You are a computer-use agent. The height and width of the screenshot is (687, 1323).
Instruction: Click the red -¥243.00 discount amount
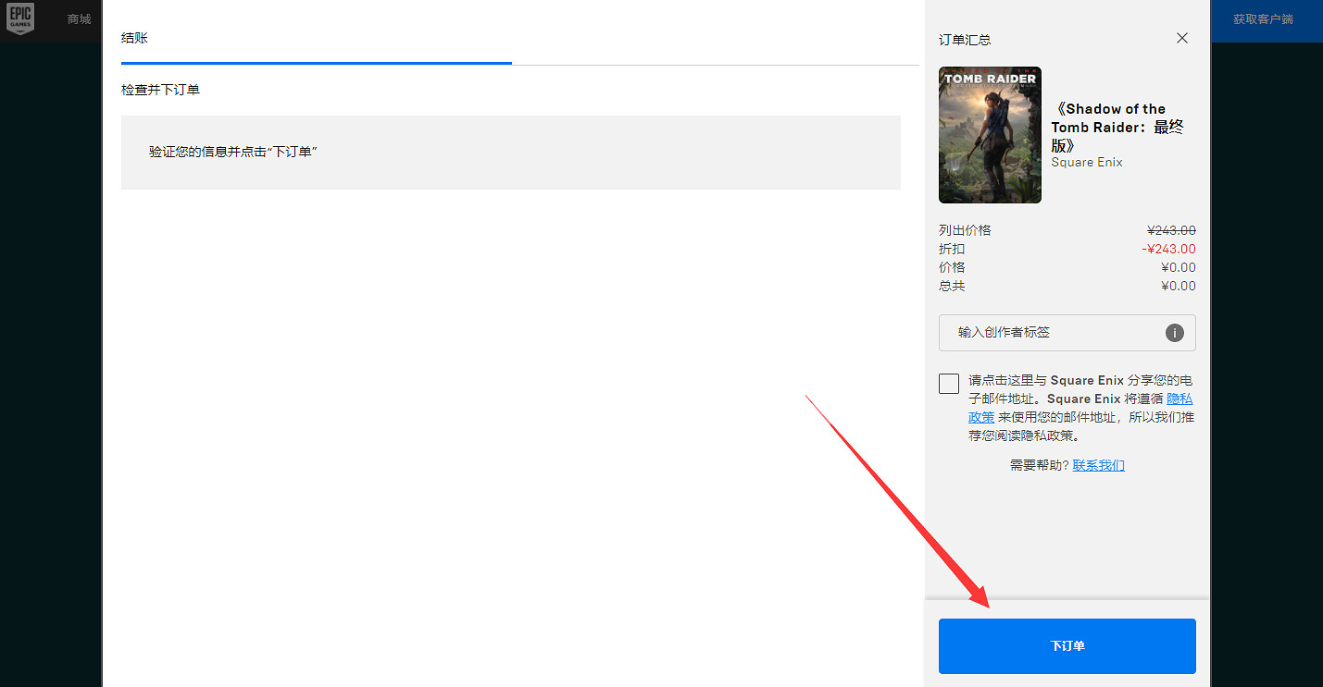point(1168,249)
